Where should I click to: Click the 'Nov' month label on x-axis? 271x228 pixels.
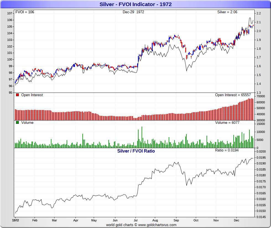pos(216,221)
